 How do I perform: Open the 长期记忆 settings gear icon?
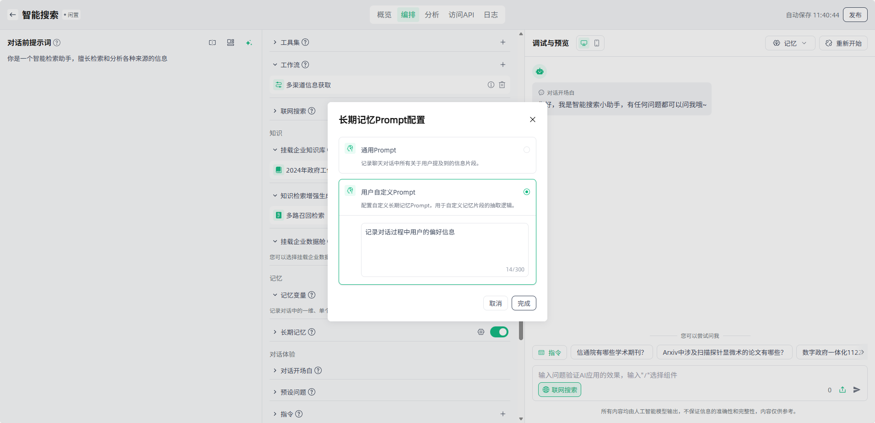[x=481, y=332]
